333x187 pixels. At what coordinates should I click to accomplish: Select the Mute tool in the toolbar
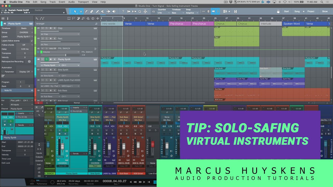103,11
